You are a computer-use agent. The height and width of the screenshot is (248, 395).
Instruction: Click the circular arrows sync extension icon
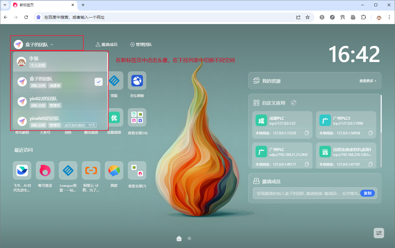pos(332,17)
